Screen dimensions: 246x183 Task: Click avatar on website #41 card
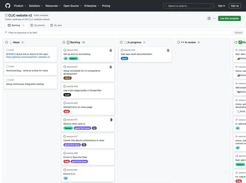coord(111,67)
